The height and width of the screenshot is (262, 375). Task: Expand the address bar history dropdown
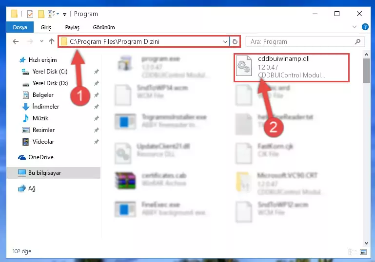(x=225, y=41)
